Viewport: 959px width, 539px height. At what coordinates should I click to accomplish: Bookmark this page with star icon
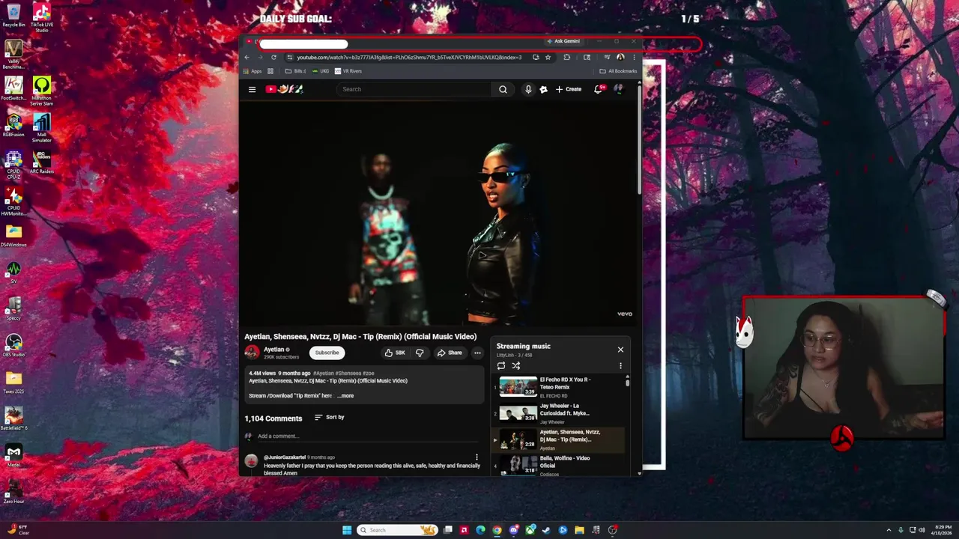point(548,58)
